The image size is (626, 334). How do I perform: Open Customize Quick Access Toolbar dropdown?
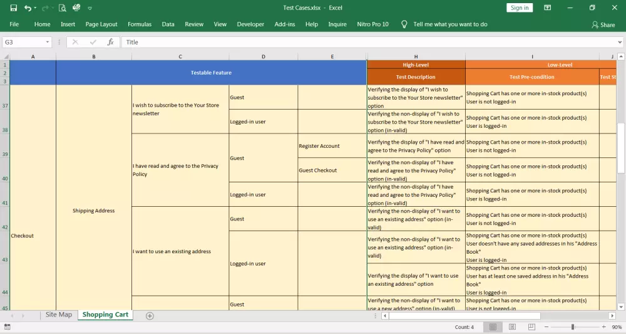pyautogui.click(x=90, y=8)
